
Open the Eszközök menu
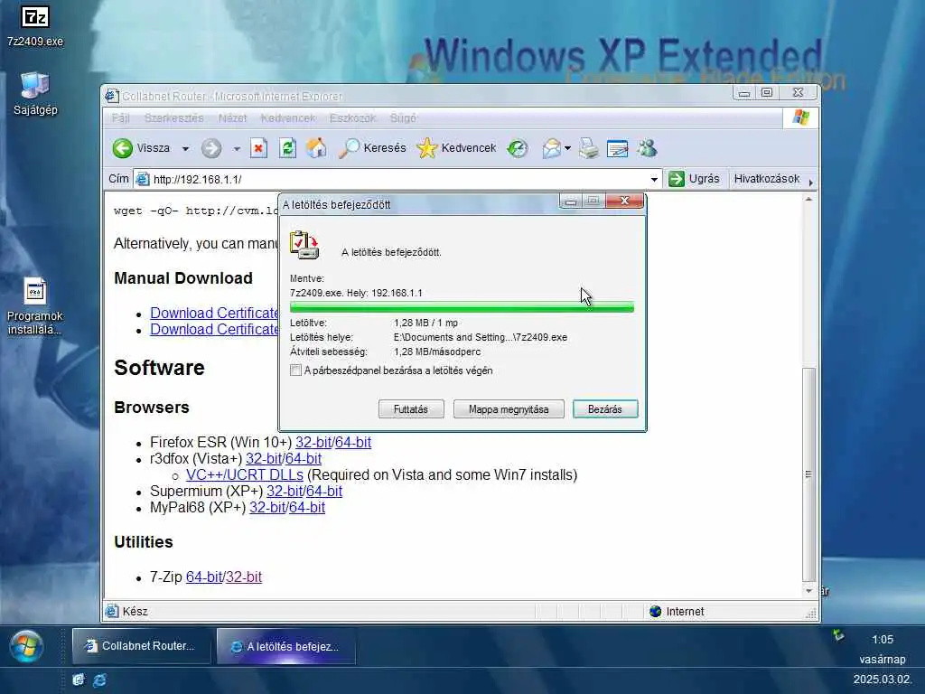click(x=353, y=118)
